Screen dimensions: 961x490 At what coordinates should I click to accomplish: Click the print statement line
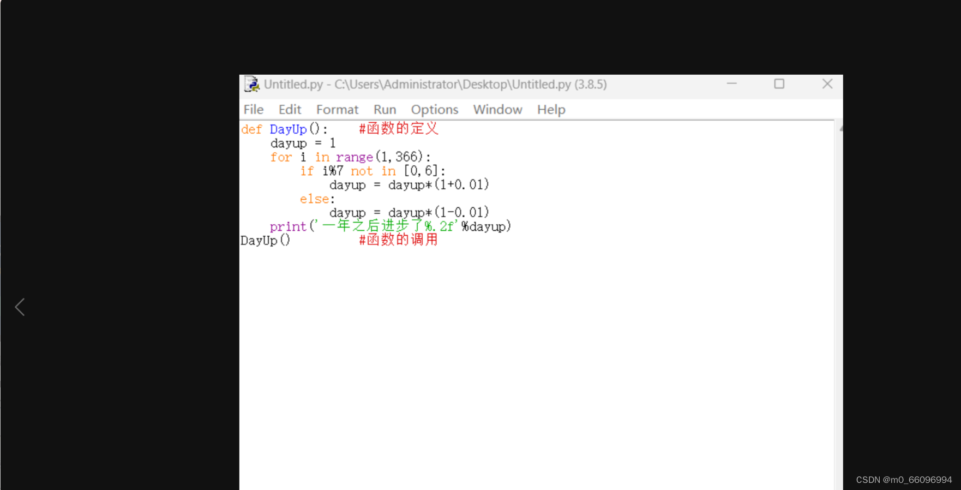coord(391,226)
